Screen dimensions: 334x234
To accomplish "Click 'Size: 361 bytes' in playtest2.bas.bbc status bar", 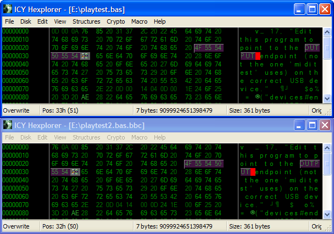I will coord(249,226).
